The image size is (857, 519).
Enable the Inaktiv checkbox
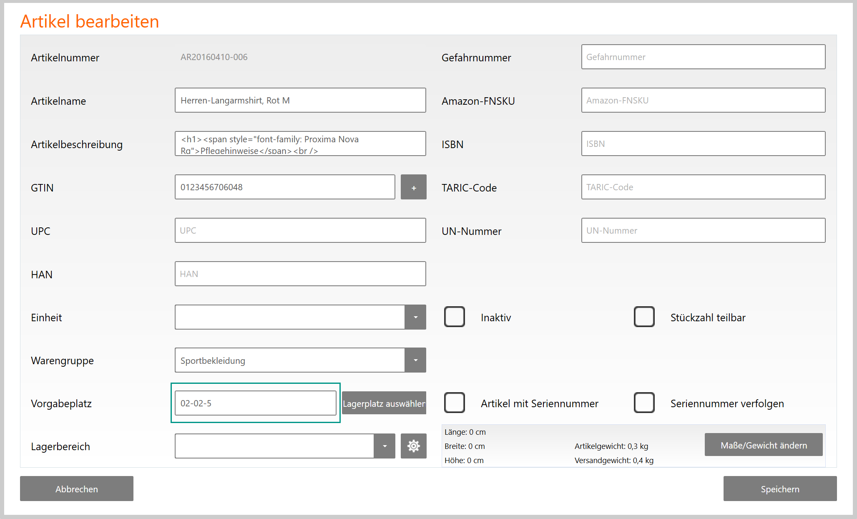tap(454, 317)
